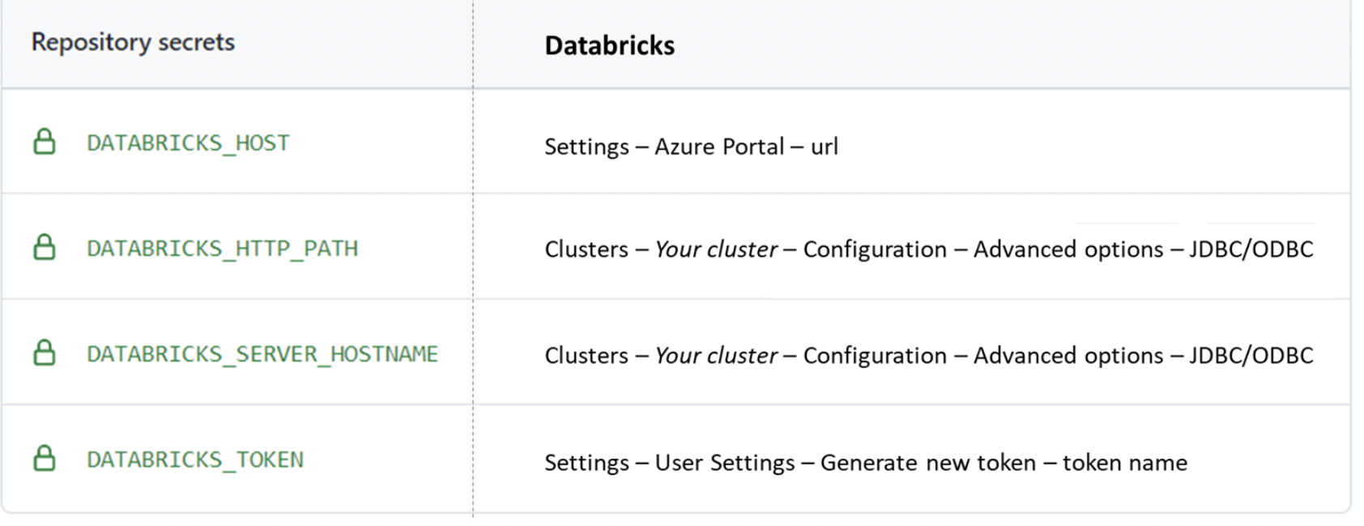Click 'Configuration' in the DATABRICKS_SERVER_HOSTNAME row
The width and height of the screenshot is (1364, 526).
point(875,355)
